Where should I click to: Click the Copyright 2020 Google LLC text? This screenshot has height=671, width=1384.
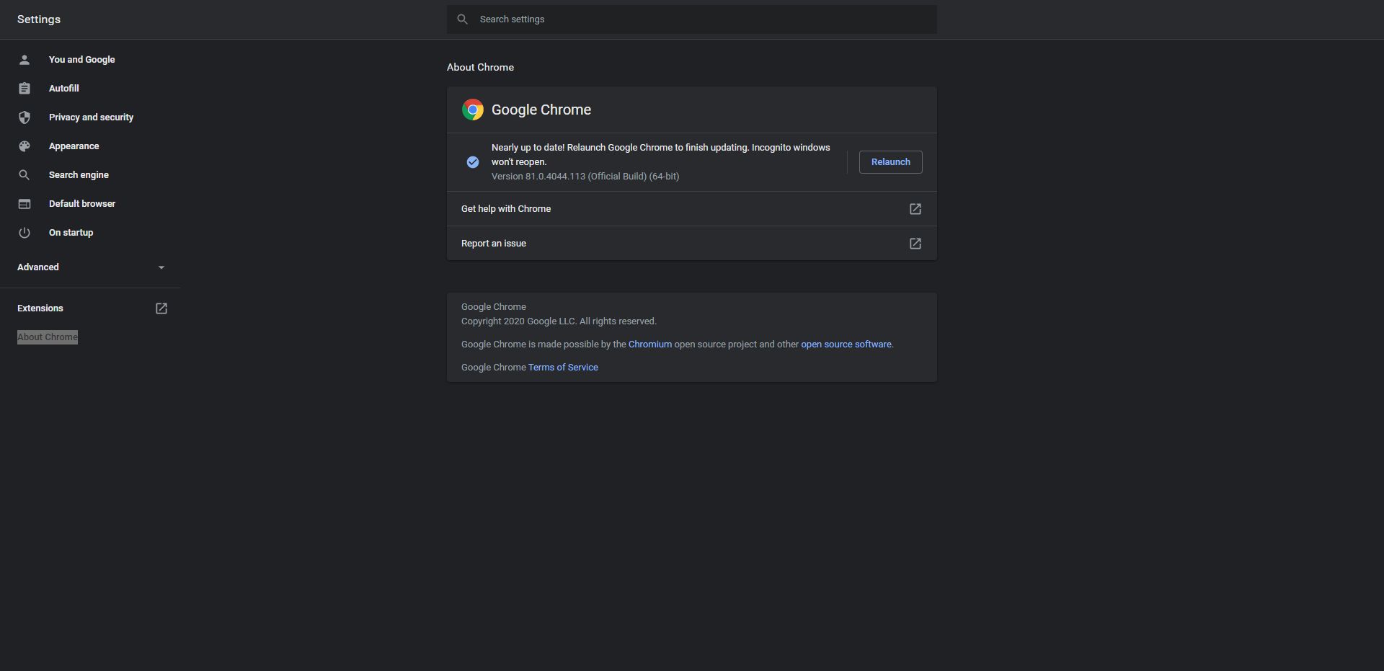click(559, 321)
